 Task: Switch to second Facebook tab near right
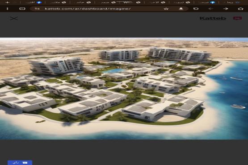[206, 2]
